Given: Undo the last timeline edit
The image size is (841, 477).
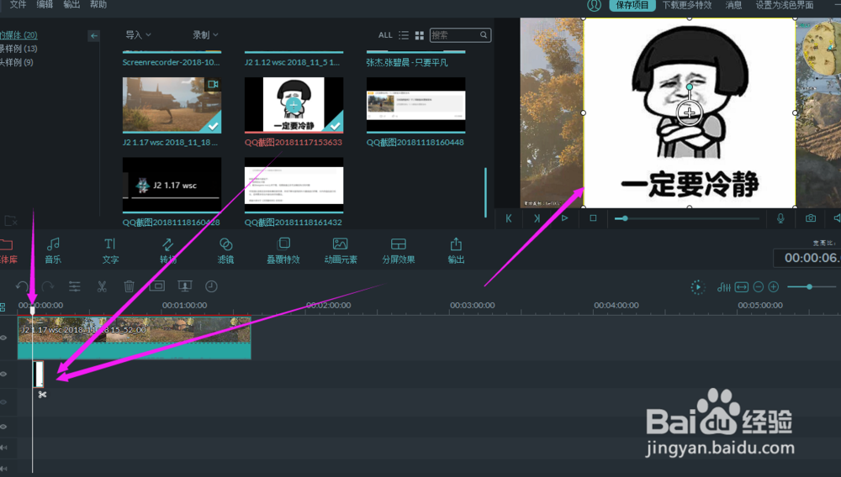Looking at the screenshot, I should tap(22, 286).
